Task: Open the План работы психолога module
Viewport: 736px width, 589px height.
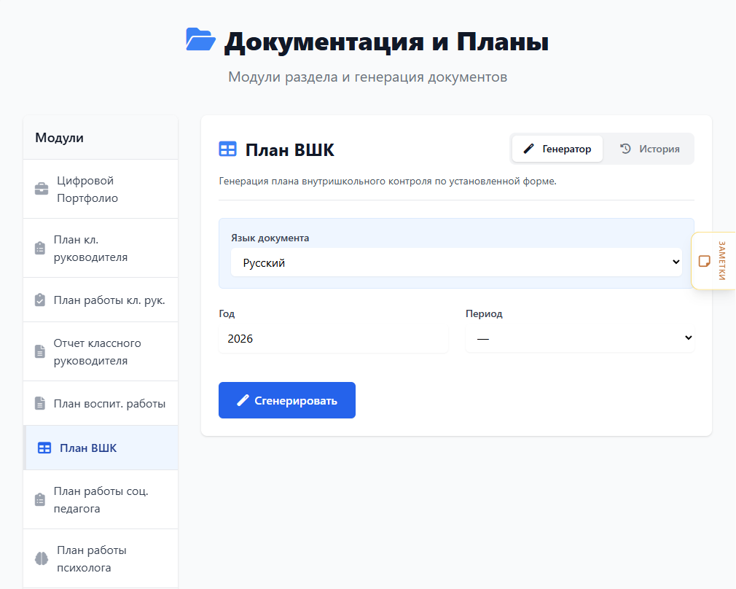Action: tap(101, 558)
